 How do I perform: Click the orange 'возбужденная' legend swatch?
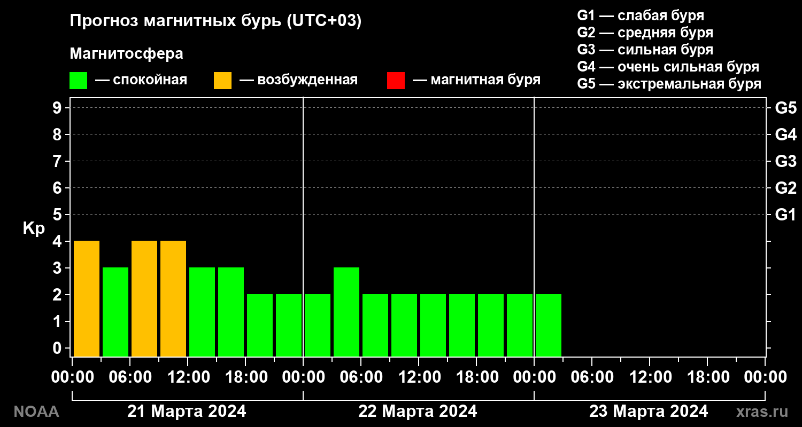tap(222, 81)
